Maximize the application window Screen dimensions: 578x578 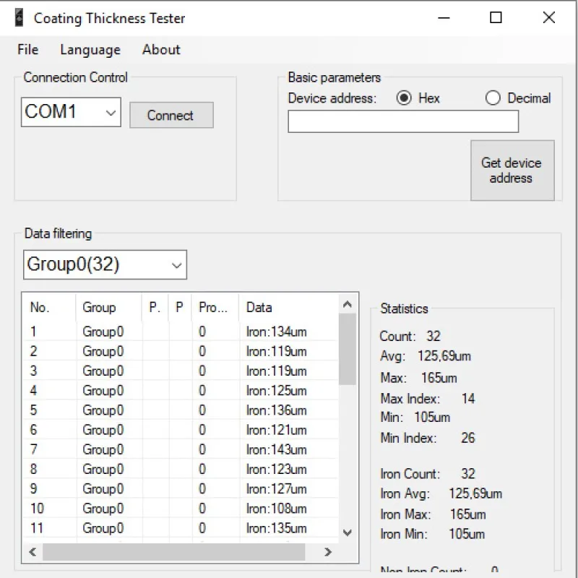click(x=496, y=18)
